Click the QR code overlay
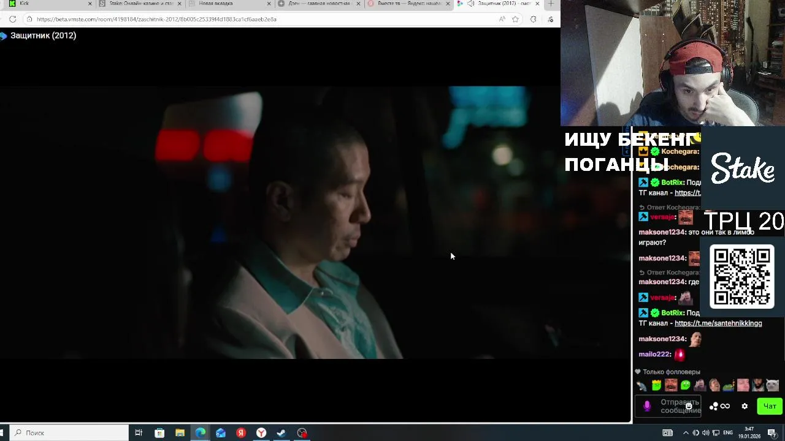The height and width of the screenshot is (441, 785). coord(742,276)
